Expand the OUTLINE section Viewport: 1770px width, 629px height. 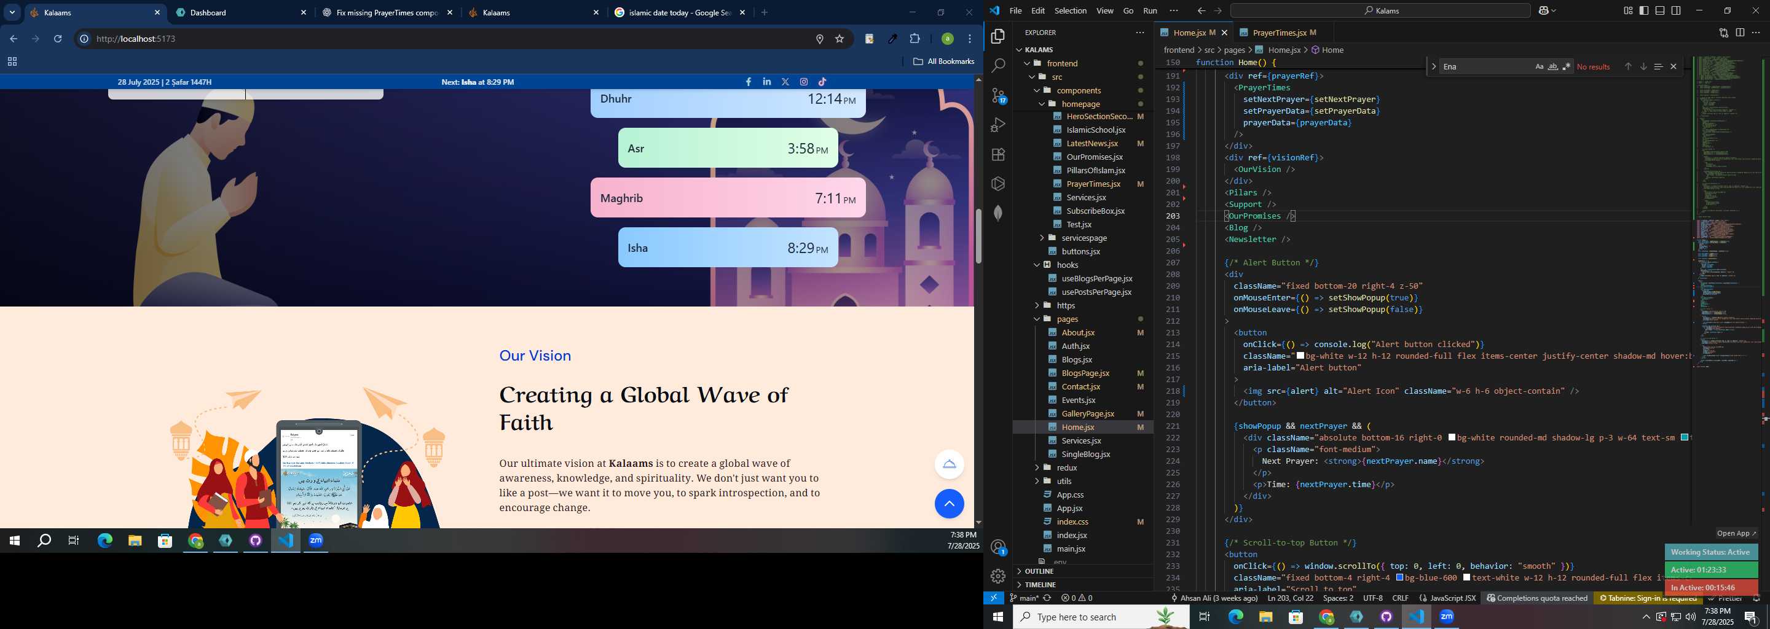pos(1082,571)
